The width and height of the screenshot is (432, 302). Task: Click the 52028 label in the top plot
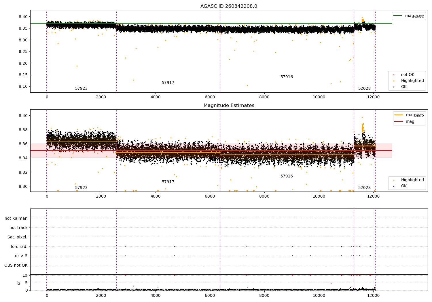[x=364, y=89]
